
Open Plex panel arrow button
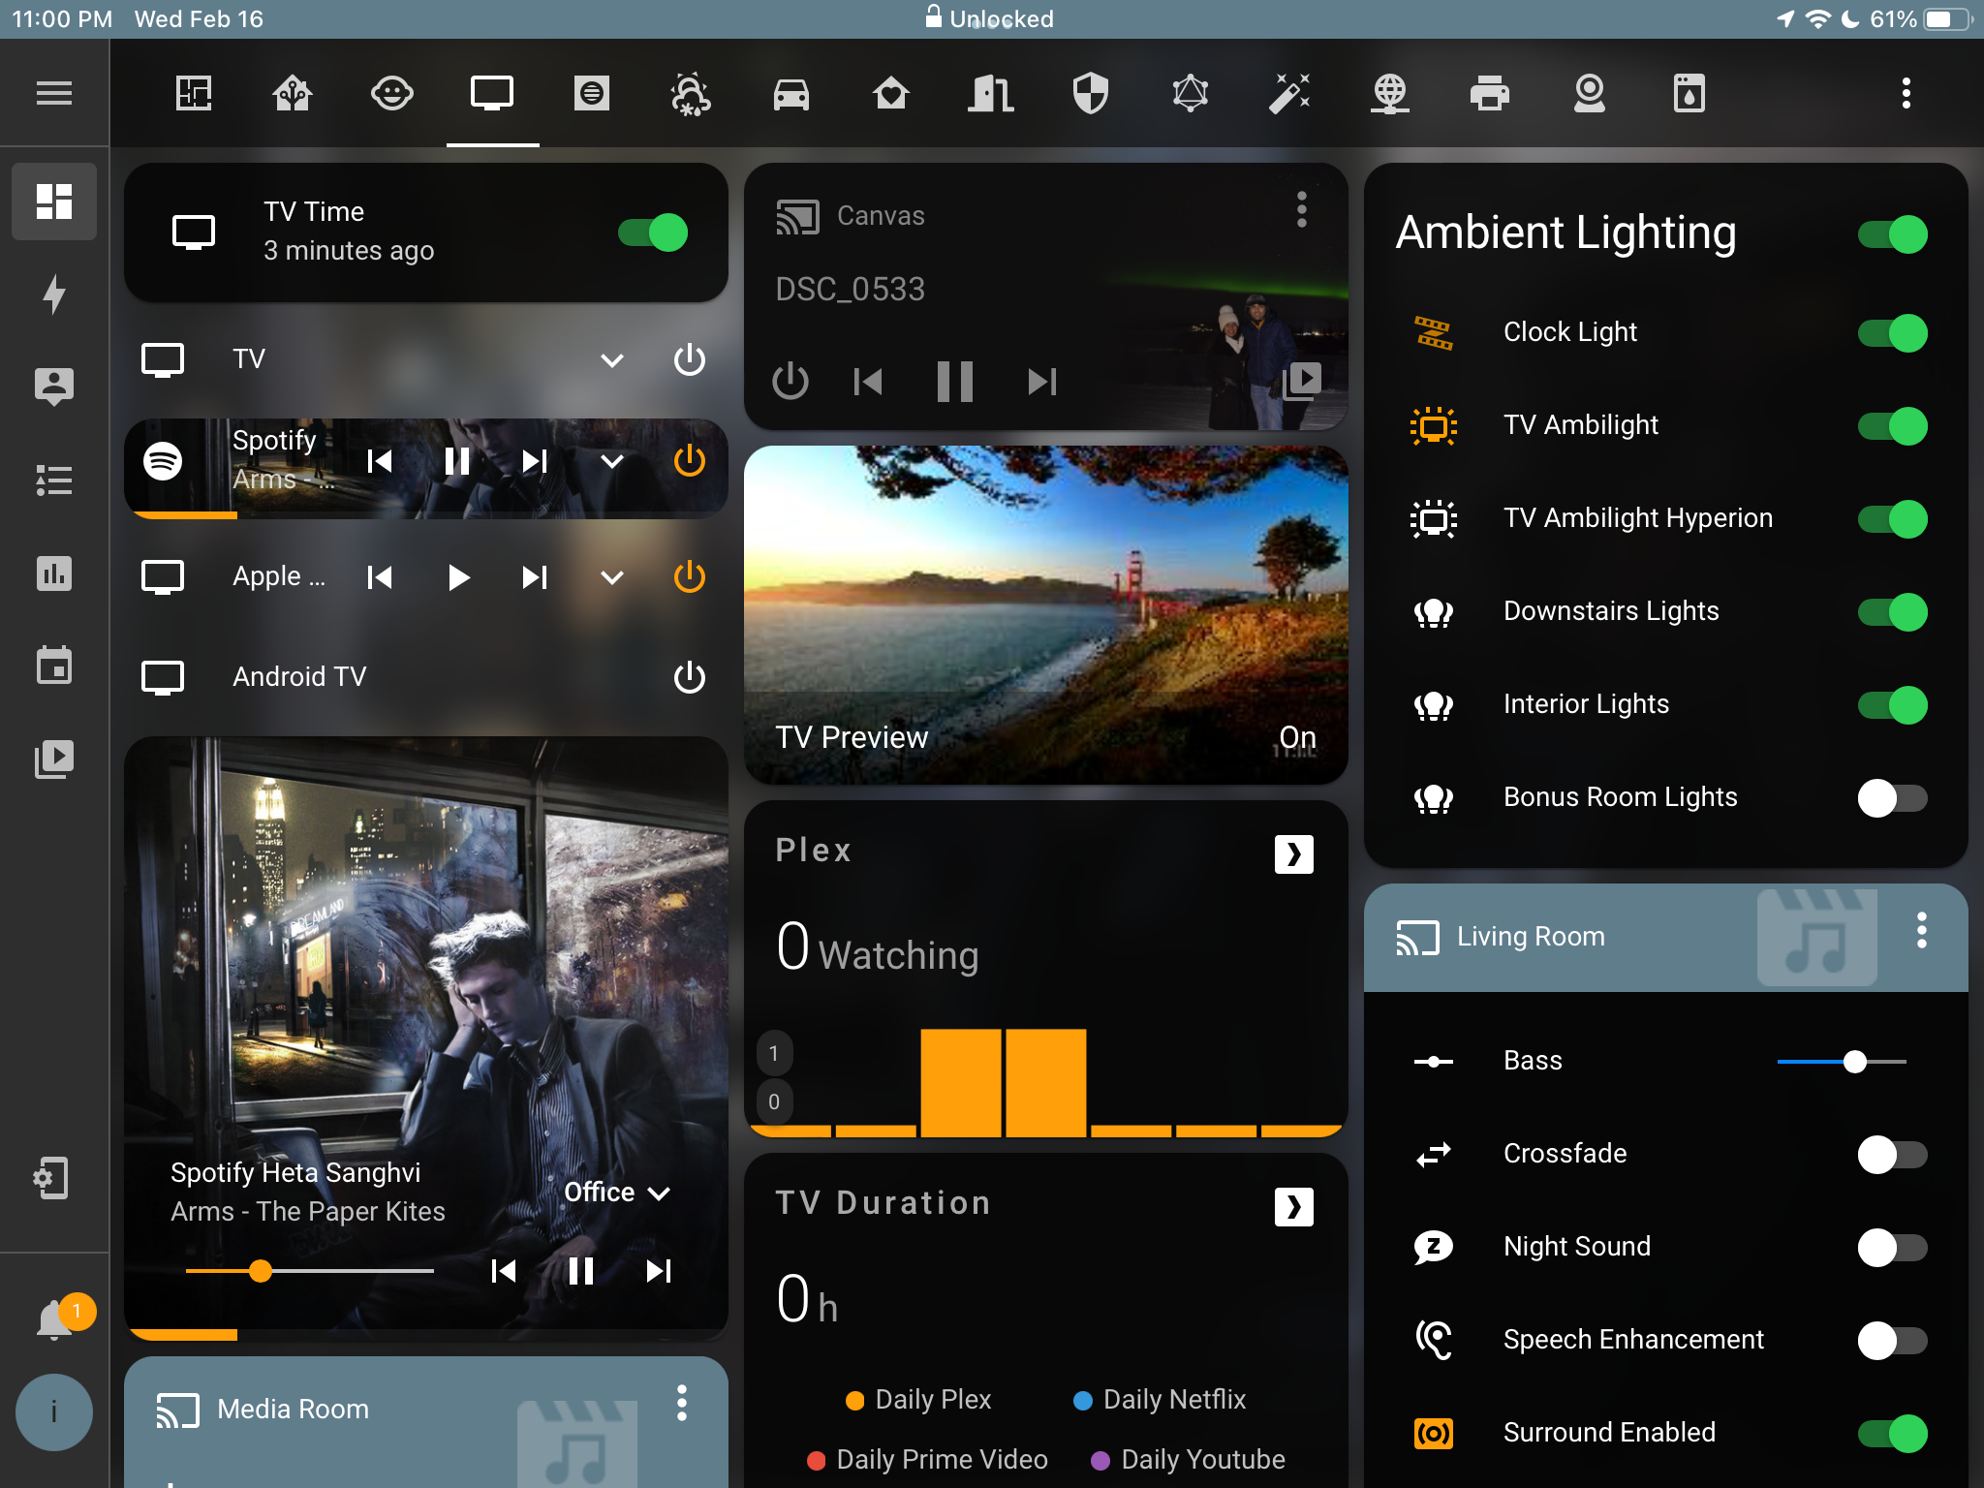[x=1293, y=853]
